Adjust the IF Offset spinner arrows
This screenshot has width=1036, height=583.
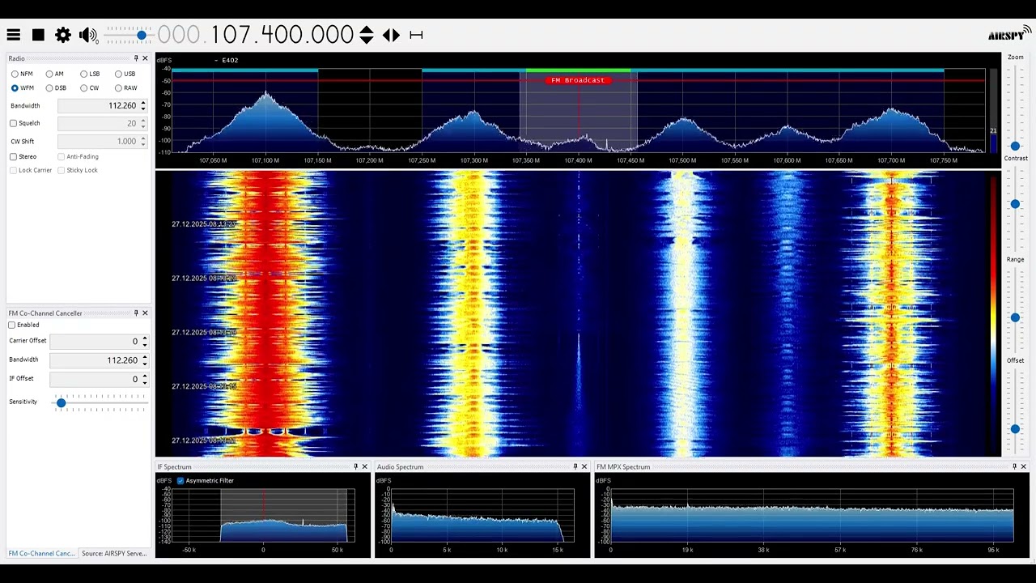[144, 378]
